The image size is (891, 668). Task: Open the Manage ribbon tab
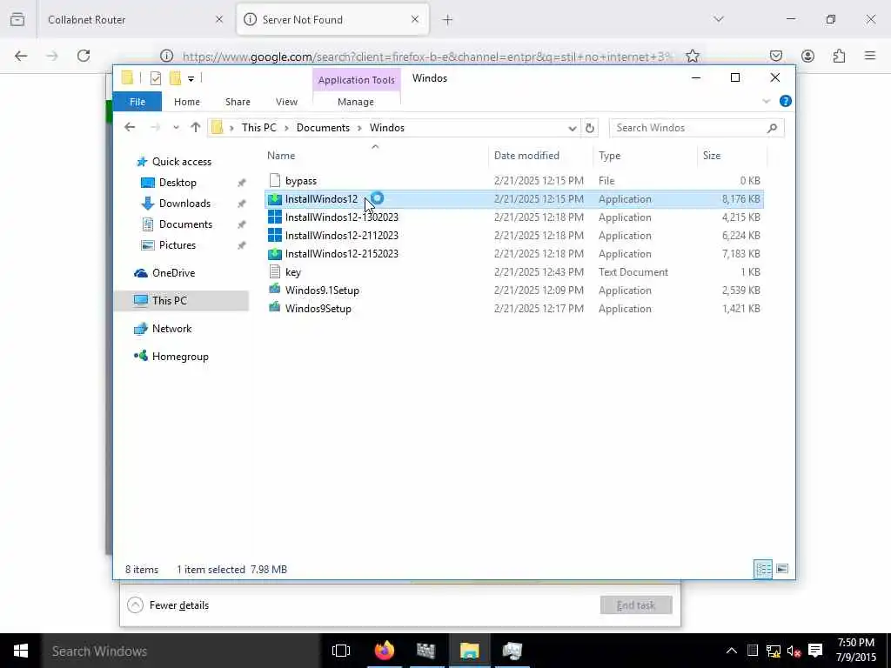coord(356,102)
